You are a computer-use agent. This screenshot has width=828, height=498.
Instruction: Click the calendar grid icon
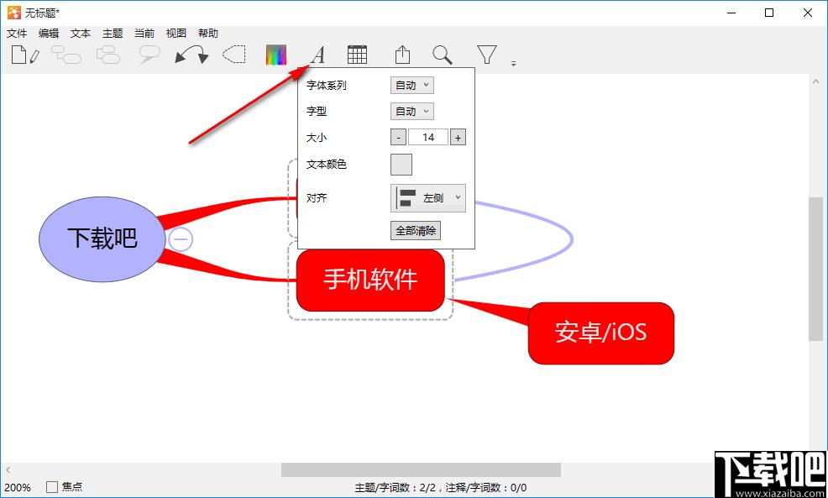pyautogui.click(x=357, y=55)
